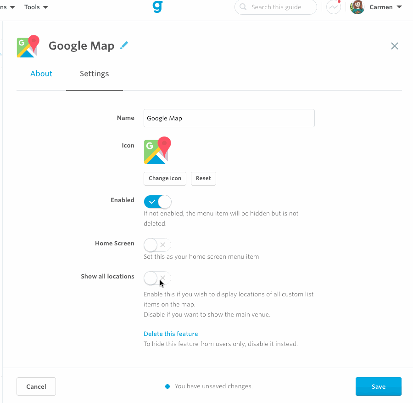413x403 pixels.
Task: Click the pencil edit icon beside title
Action: 124,45
